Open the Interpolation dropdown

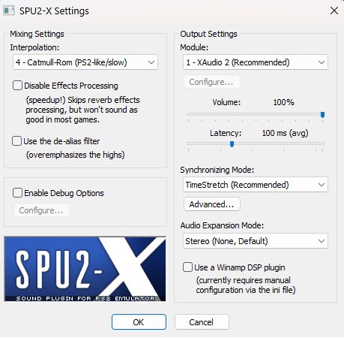[x=85, y=62]
